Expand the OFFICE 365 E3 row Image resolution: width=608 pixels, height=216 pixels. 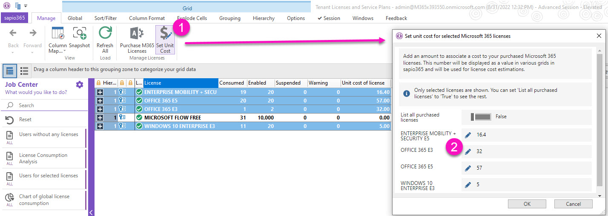100,109
